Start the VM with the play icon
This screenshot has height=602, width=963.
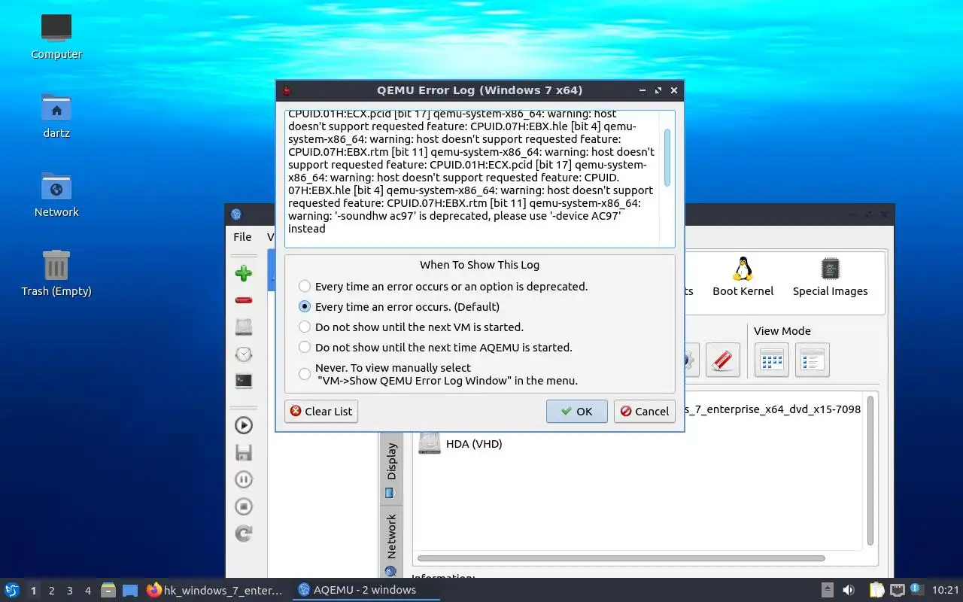coord(243,425)
